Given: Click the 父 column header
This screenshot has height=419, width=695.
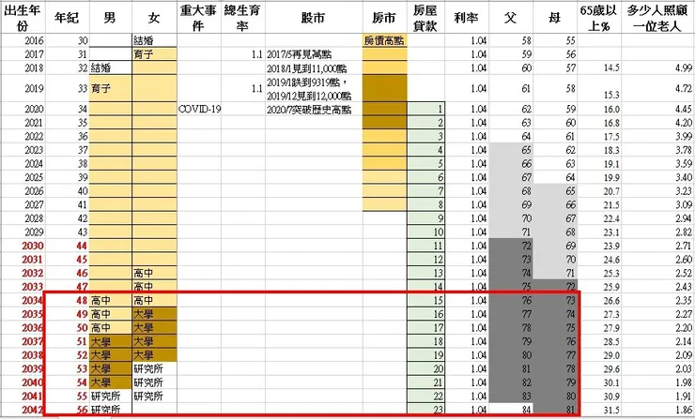Looking at the screenshot, I should [510, 18].
